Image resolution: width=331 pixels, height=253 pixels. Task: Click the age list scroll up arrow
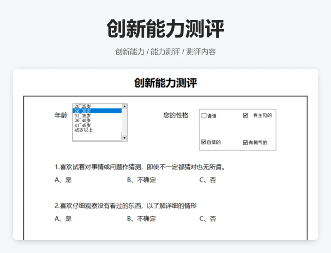(x=125, y=106)
